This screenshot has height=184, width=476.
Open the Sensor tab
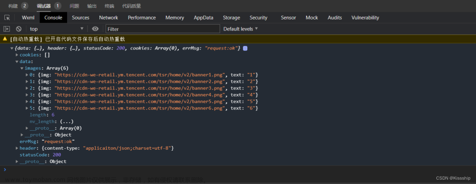[x=288, y=18]
